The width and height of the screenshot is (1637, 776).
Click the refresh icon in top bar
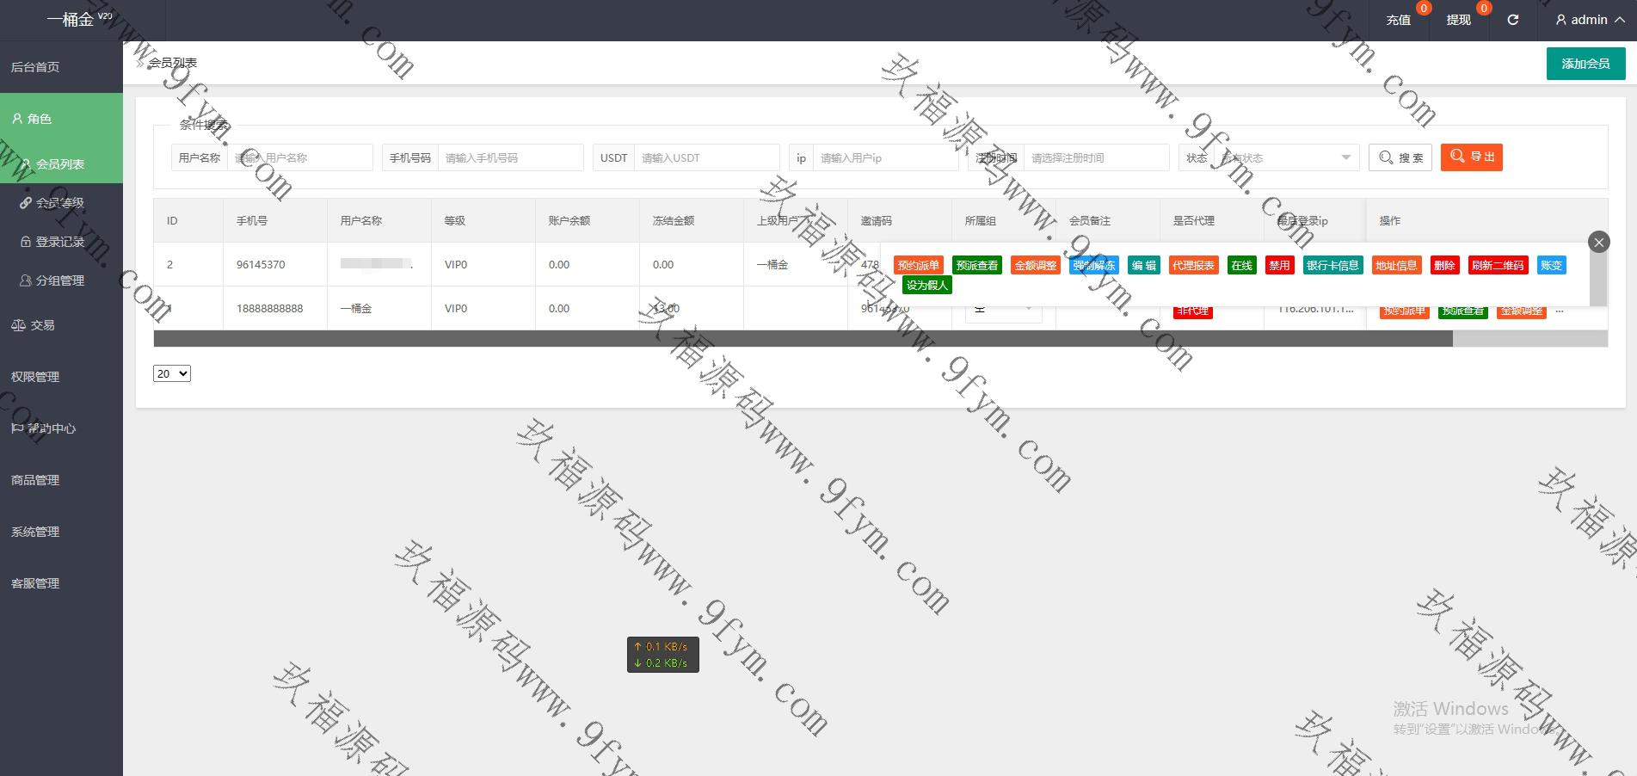1512,20
